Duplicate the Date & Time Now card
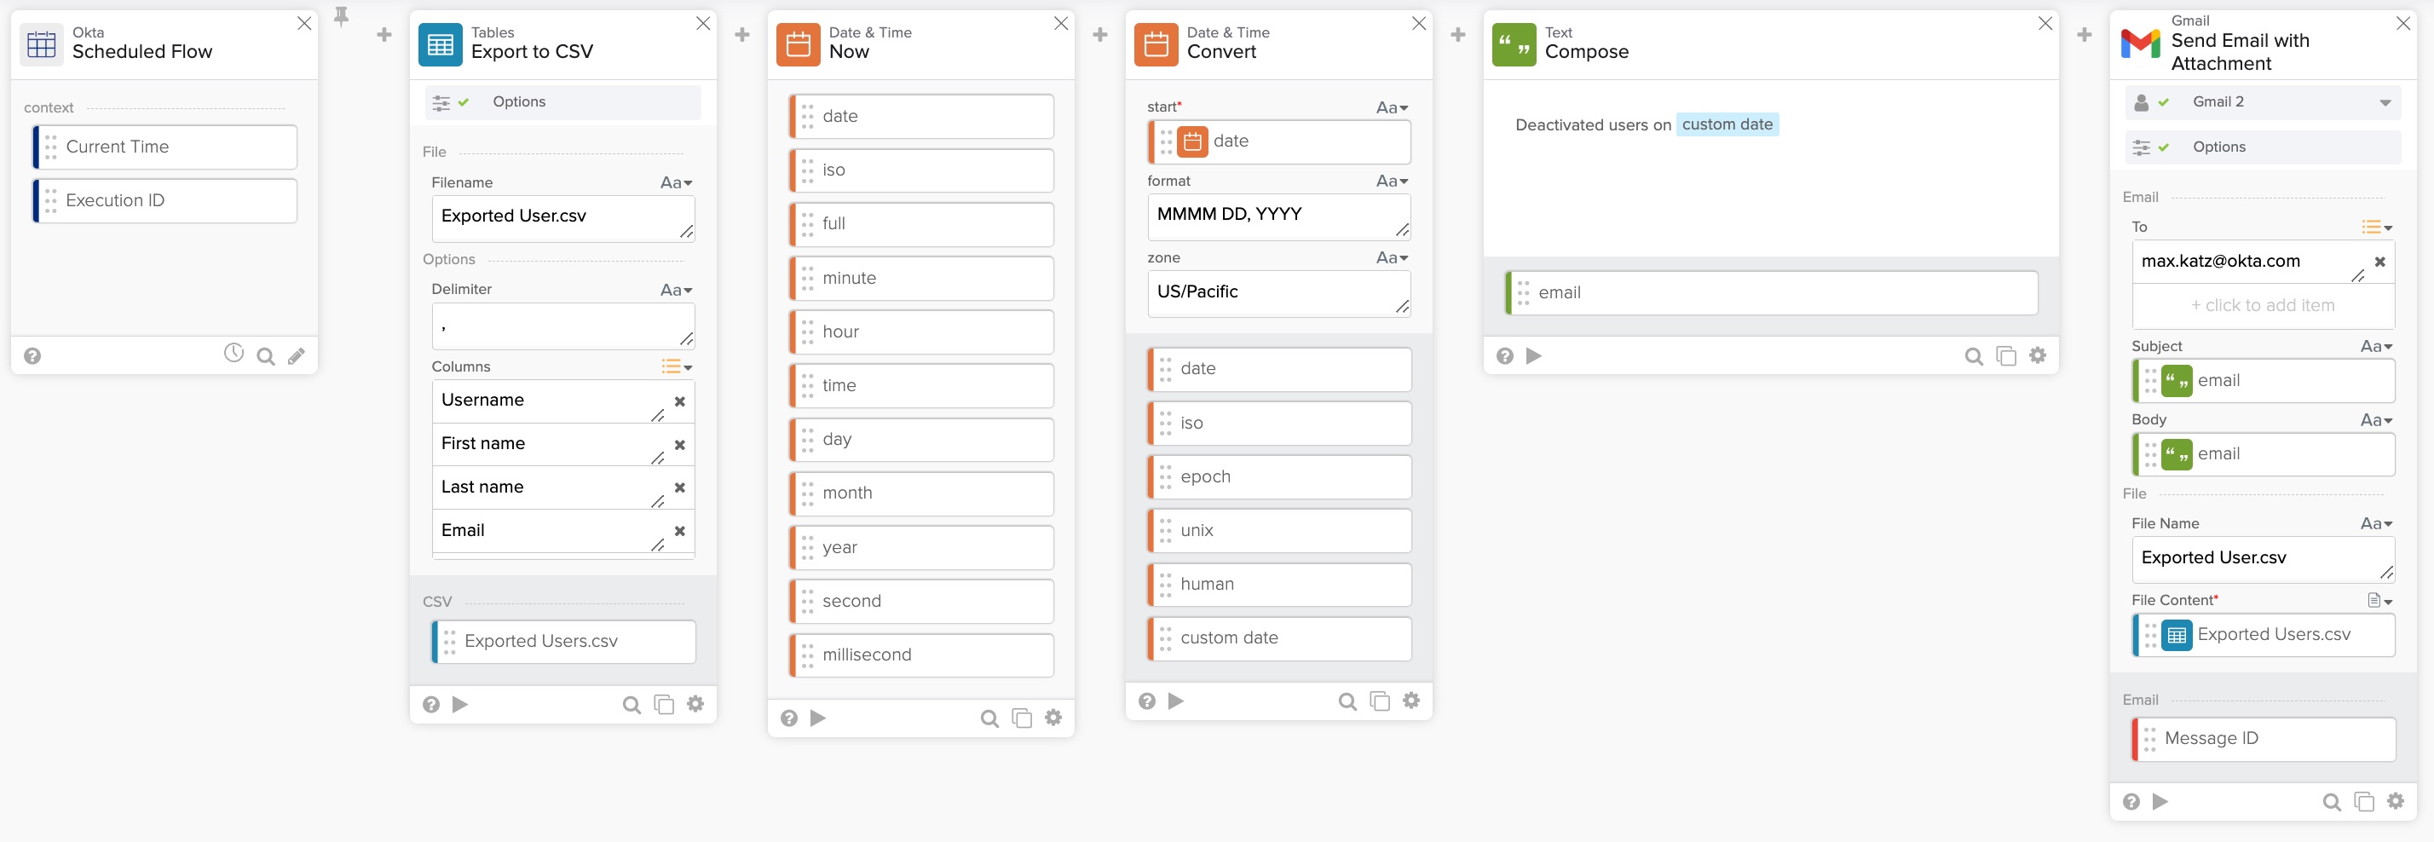2434x842 pixels. point(1021,718)
